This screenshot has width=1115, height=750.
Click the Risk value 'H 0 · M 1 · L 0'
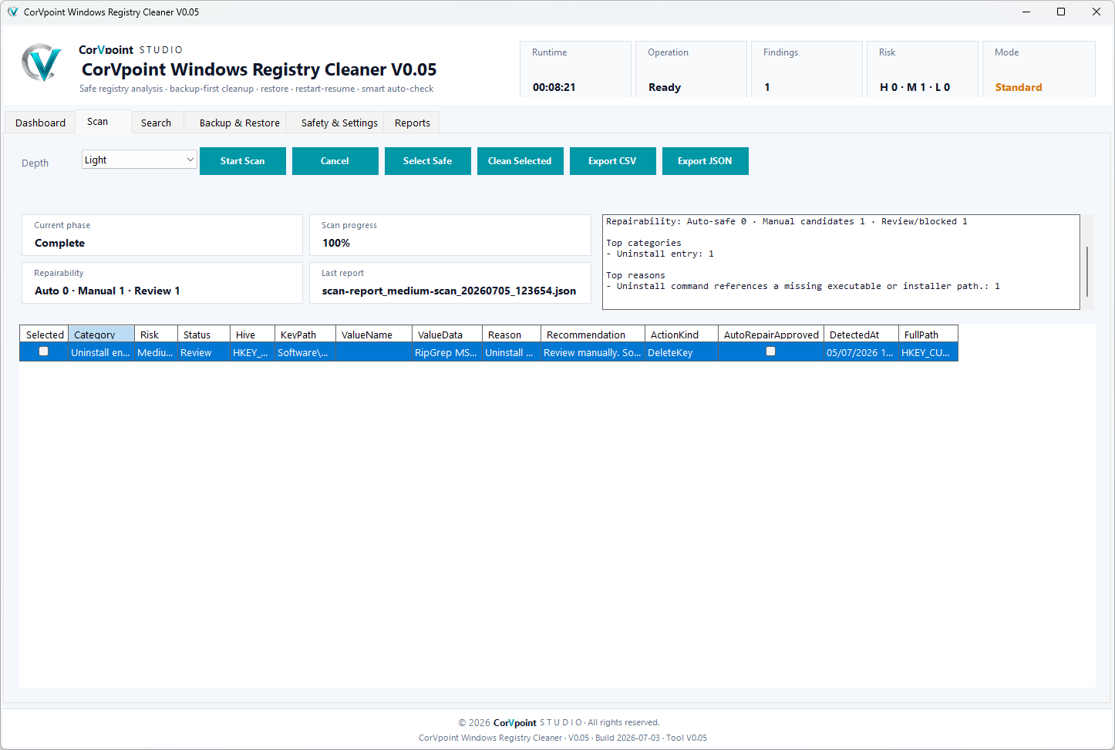pyautogui.click(x=915, y=87)
